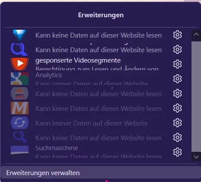
Task: Open settings gear for diamond extension
Action: coord(177,35)
